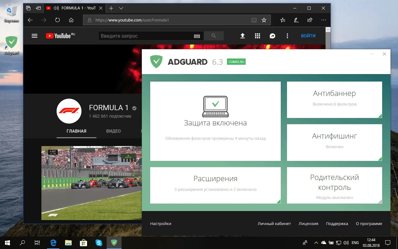Click the Edge home button
398x249 pixels.
71,20
